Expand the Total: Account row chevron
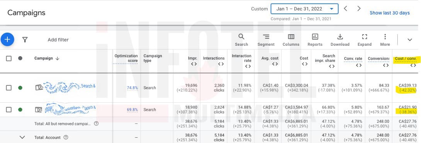The image size is (421, 143). click(x=22, y=137)
